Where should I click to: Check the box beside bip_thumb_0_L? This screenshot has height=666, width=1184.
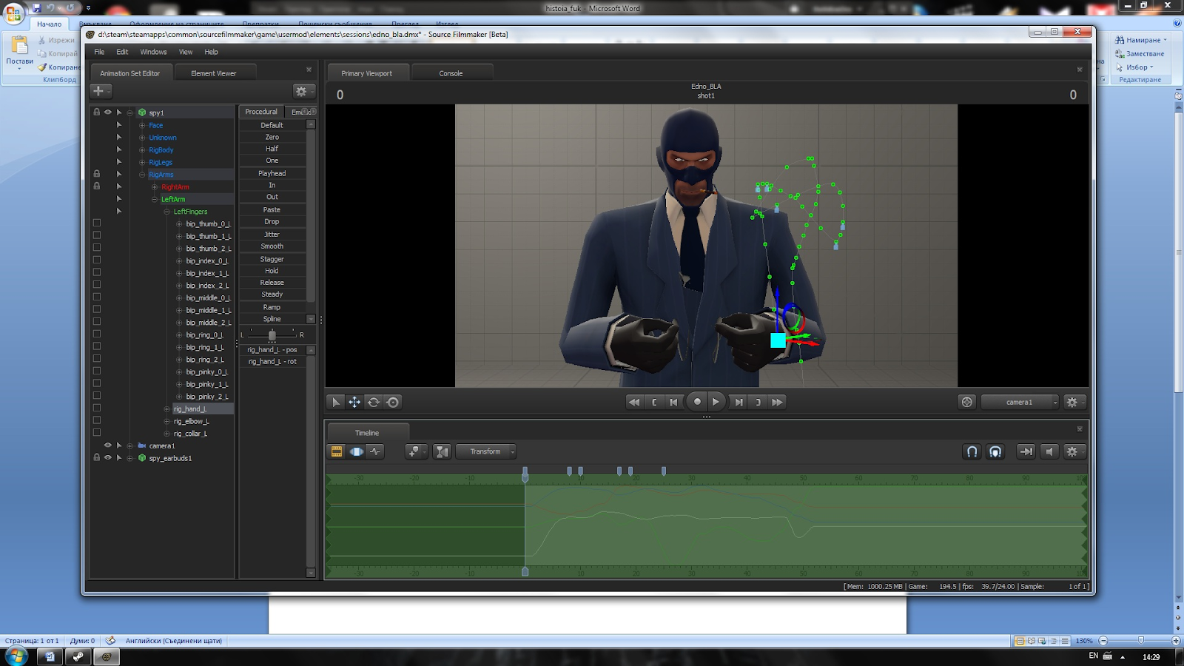[x=96, y=223]
